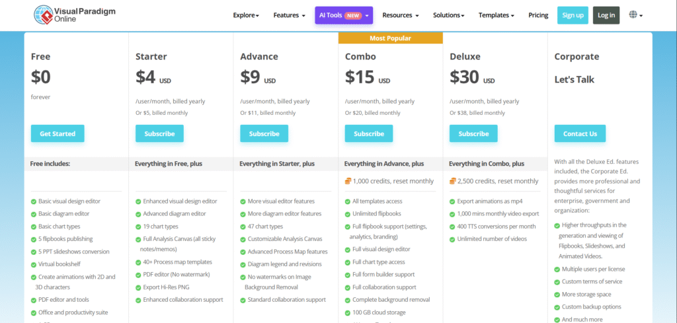
Task: Click 'Enhanced collaboration support' text
Action: pyautogui.click(x=183, y=300)
